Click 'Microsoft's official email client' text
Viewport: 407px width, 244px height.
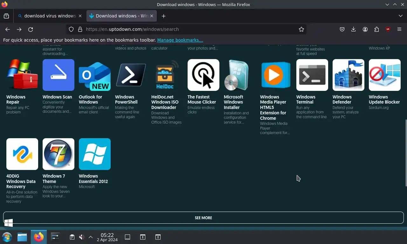tap(94, 110)
